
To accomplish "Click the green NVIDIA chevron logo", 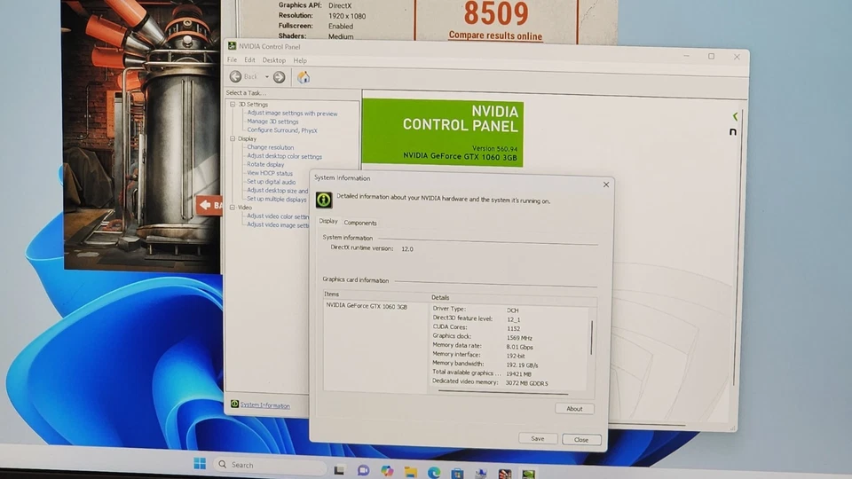I will coord(735,116).
